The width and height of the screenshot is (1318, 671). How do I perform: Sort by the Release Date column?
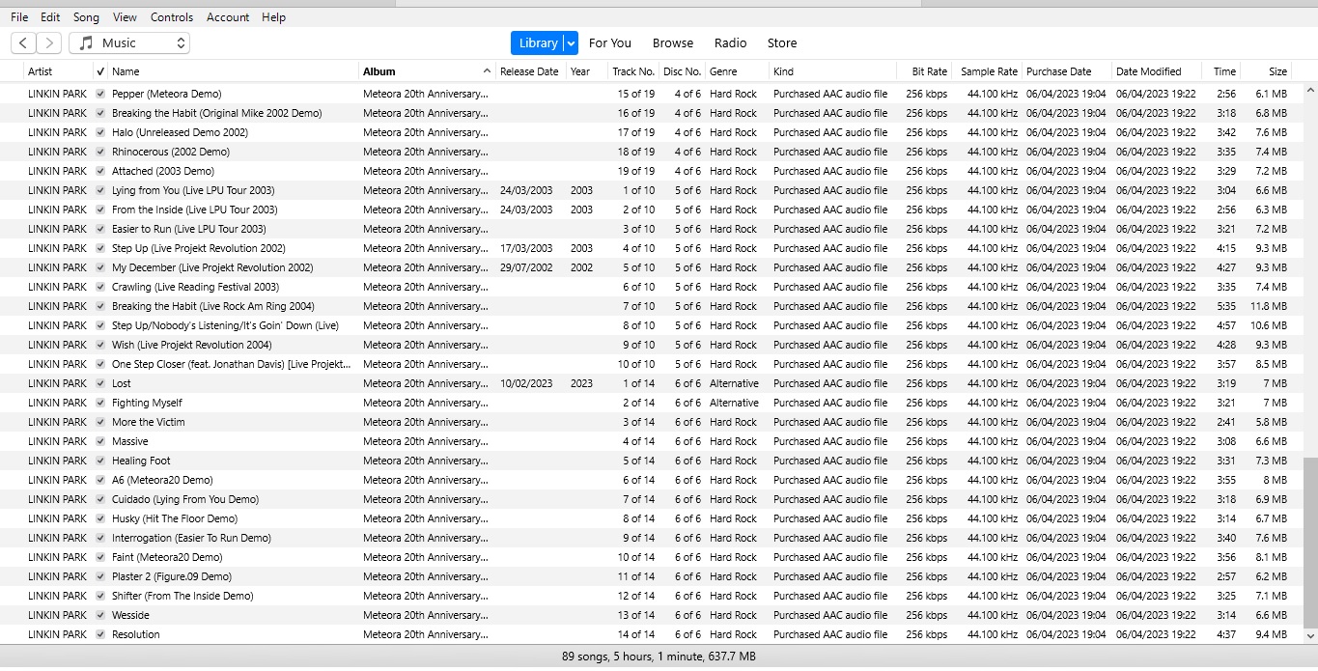[530, 71]
